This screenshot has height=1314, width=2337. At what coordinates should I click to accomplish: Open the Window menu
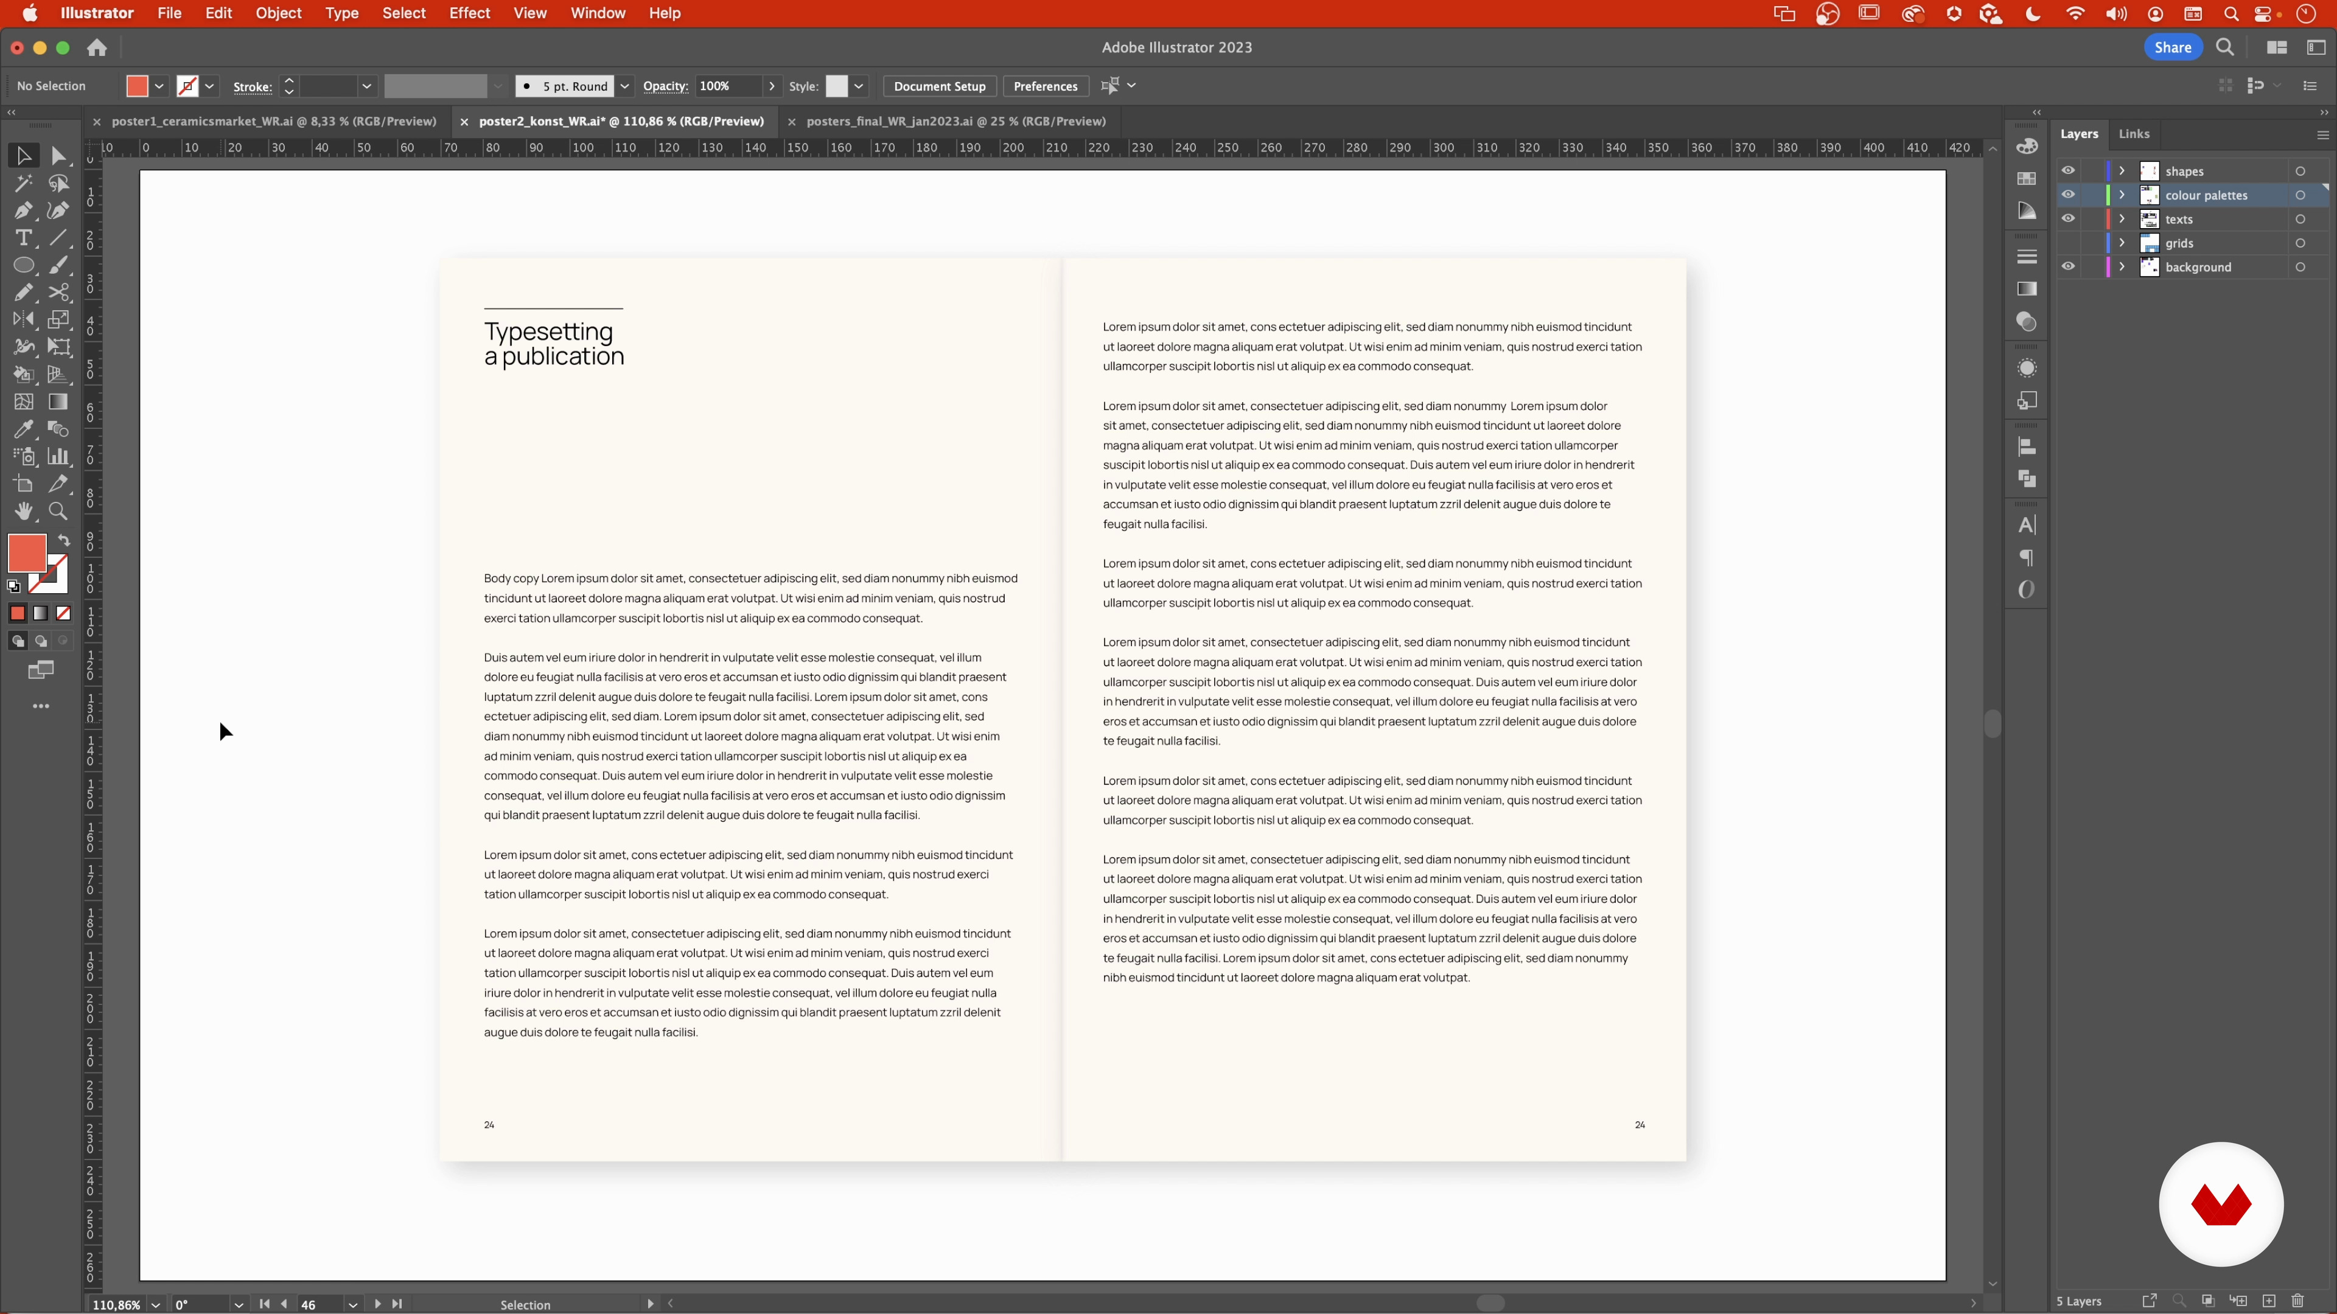click(597, 13)
